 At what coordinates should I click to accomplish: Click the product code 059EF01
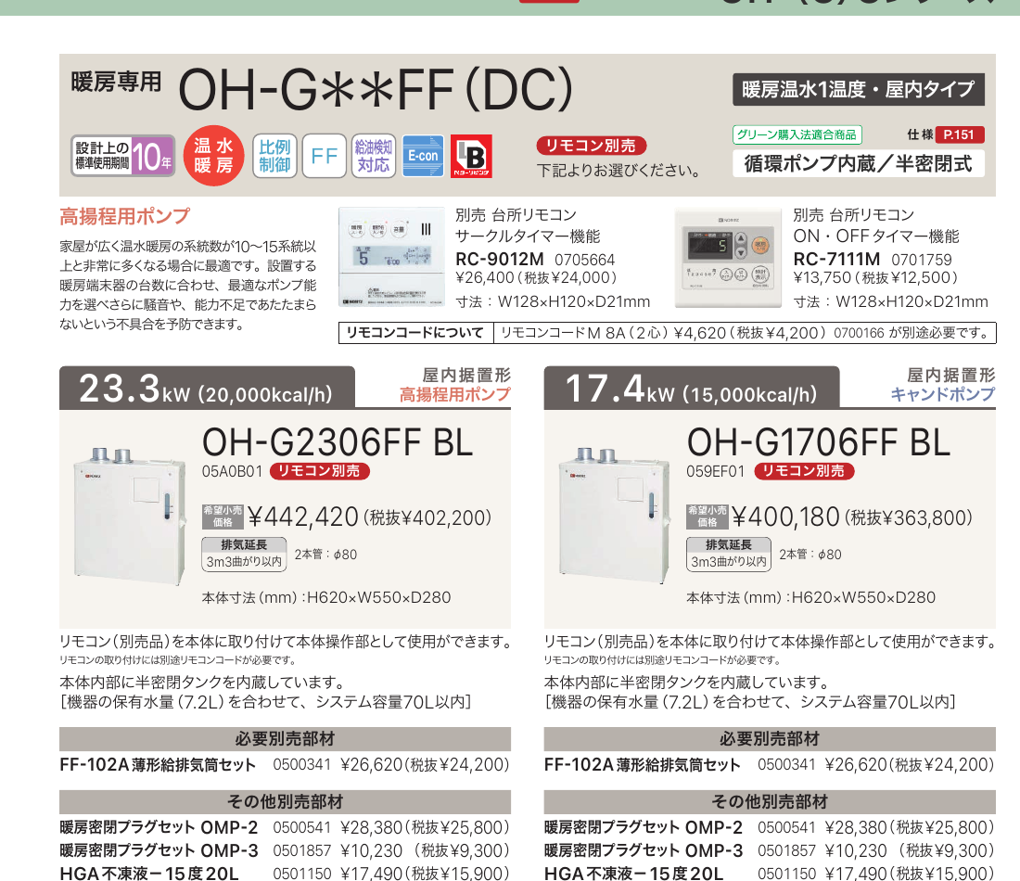coord(716,471)
